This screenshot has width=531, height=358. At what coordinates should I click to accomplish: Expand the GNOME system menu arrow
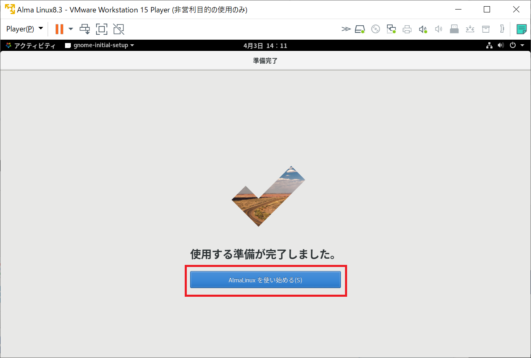pos(522,46)
